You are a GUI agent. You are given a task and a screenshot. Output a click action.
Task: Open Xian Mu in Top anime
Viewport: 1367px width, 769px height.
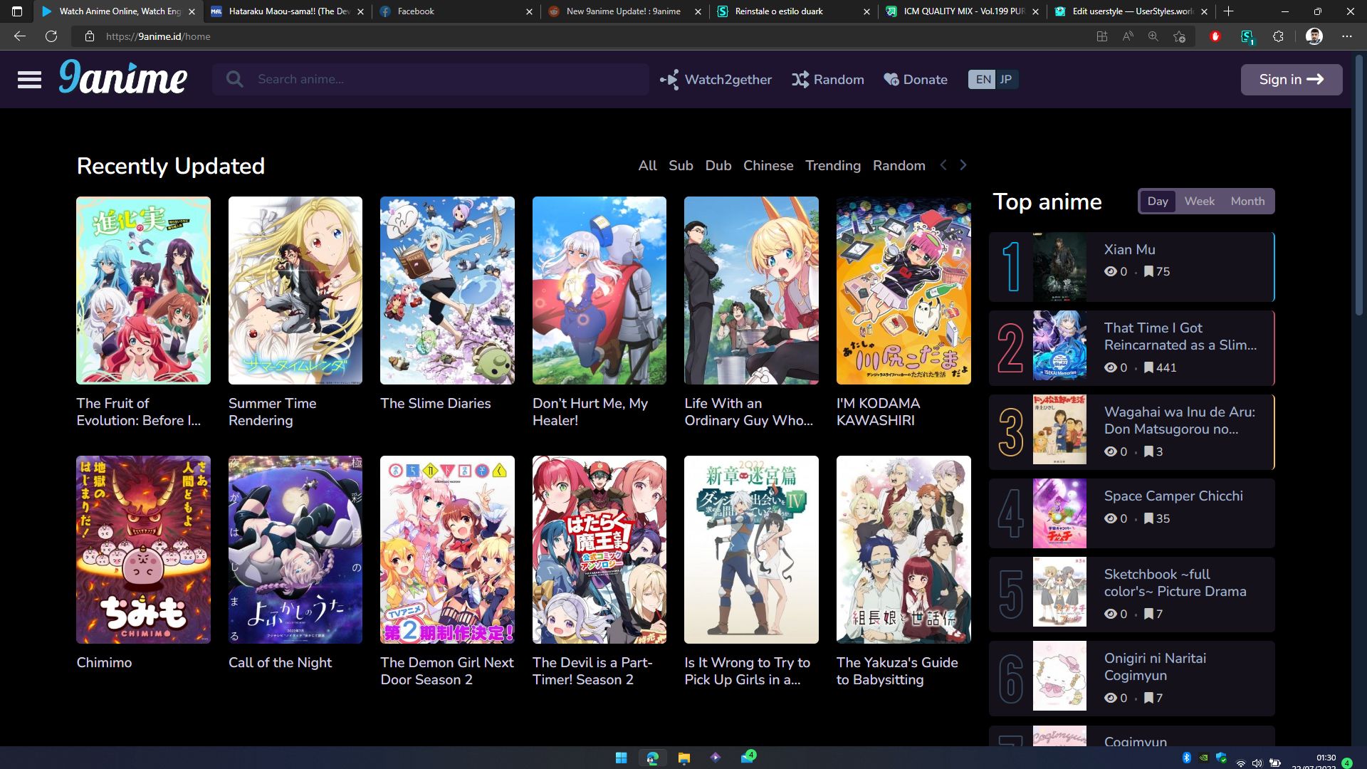click(x=1131, y=267)
